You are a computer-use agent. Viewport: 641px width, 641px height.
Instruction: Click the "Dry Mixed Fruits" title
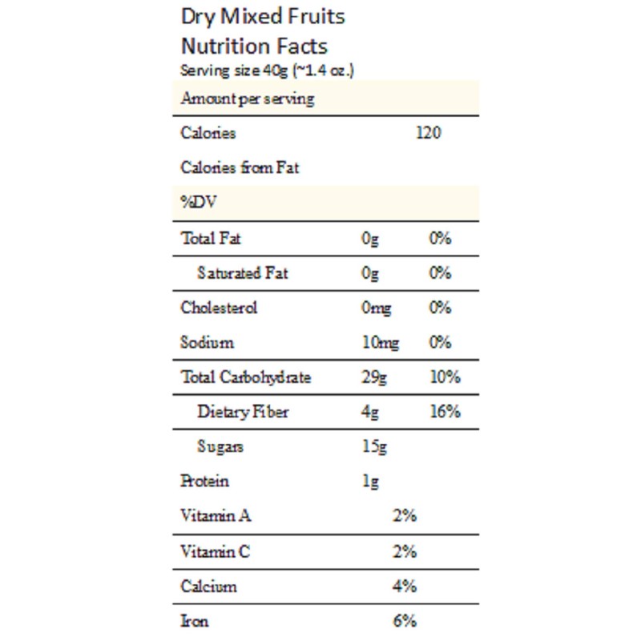click(x=263, y=17)
